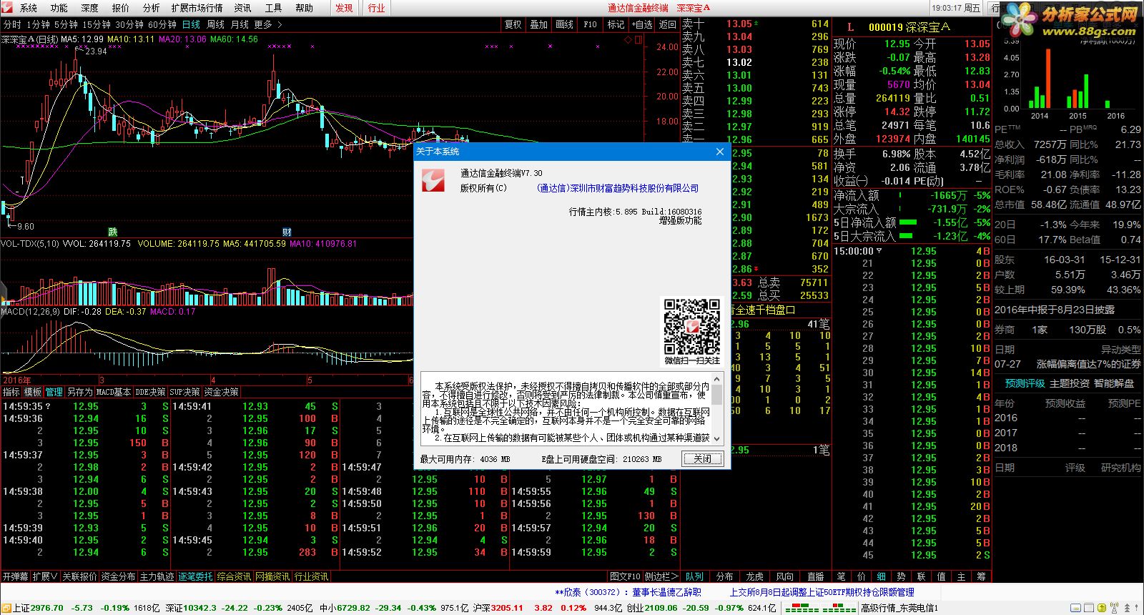
Task: Click the 预测评级 tab on right panel
Action: click(x=1025, y=384)
